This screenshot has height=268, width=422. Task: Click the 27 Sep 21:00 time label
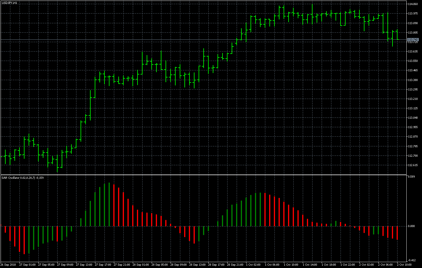pos(122,265)
